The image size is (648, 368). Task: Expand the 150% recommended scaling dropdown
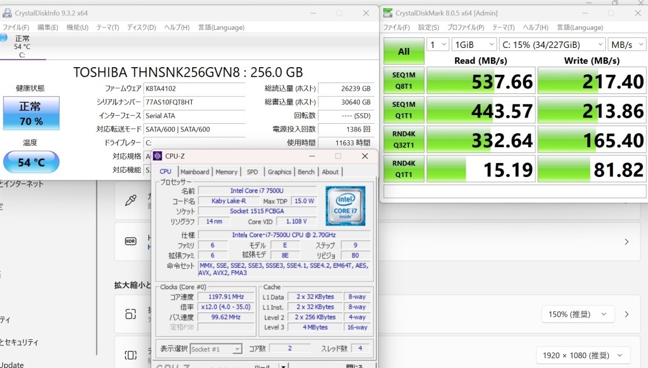(578, 314)
